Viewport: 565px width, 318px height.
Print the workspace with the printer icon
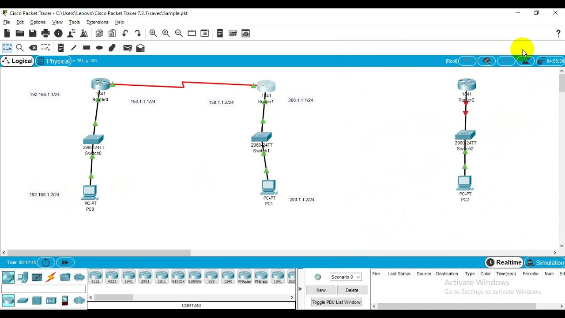pos(45,34)
